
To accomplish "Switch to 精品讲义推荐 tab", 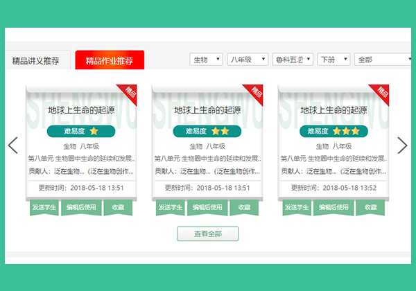I will click(36, 61).
